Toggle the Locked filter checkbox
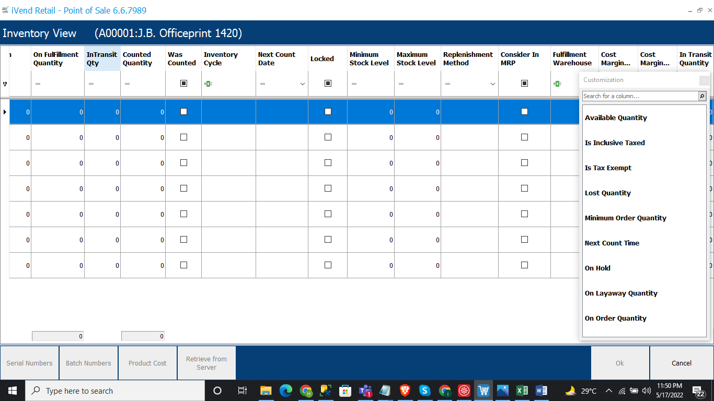The width and height of the screenshot is (714, 401). pyautogui.click(x=328, y=84)
